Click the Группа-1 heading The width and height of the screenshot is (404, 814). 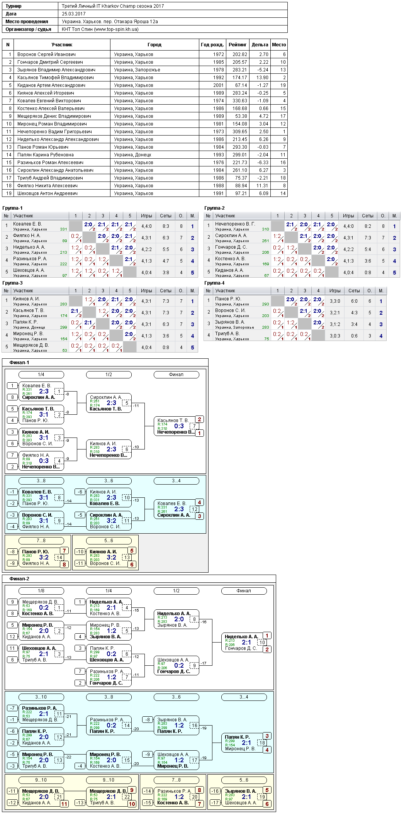(12, 208)
